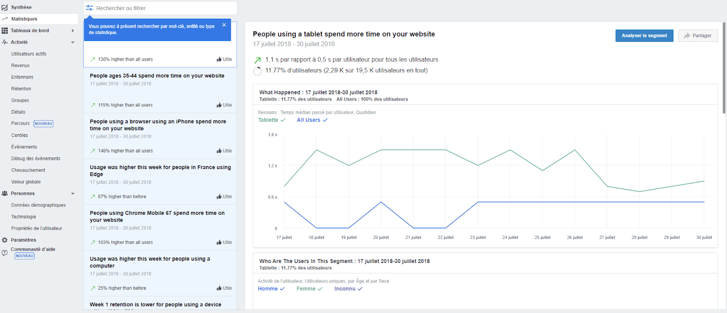
Task: Mark the 115% higher insight as Utile
Action: (224, 105)
